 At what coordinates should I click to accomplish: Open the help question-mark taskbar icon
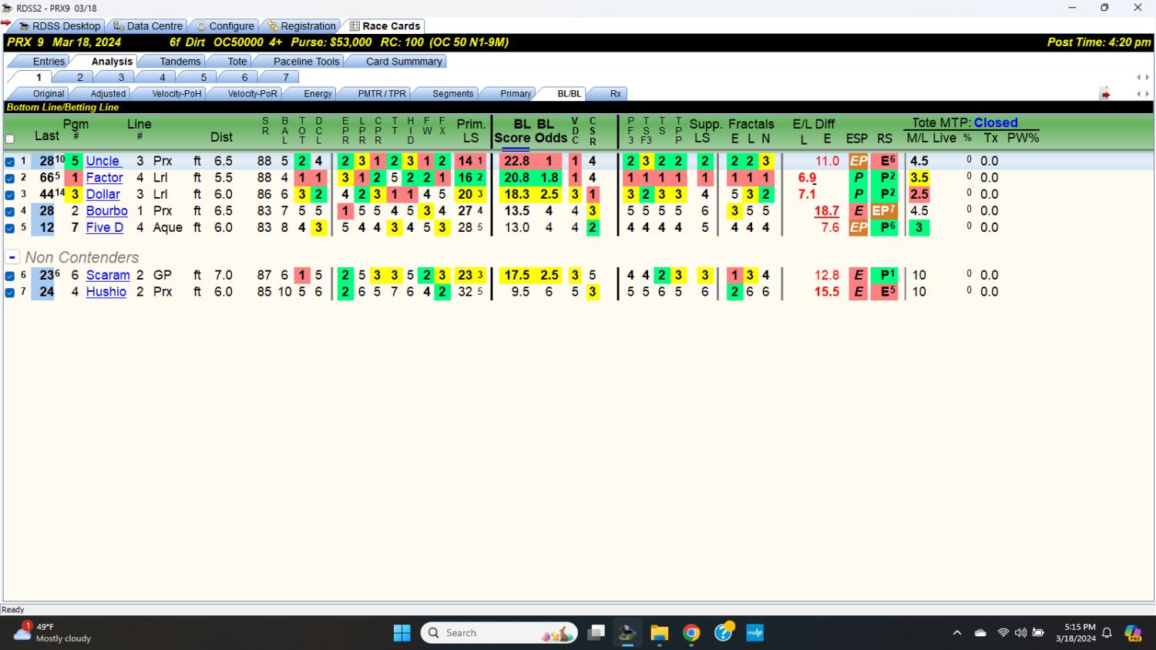pyautogui.click(x=724, y=633)
